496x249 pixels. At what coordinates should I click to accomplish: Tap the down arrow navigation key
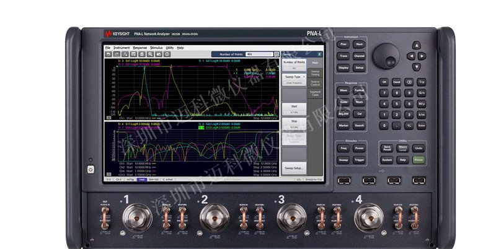click(417, 67)
